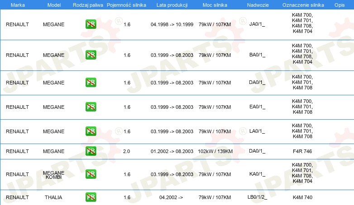The width and height of the screenshot is (354, 205).
Task: Select the THALIA model cell
Action: pos(53,197)
